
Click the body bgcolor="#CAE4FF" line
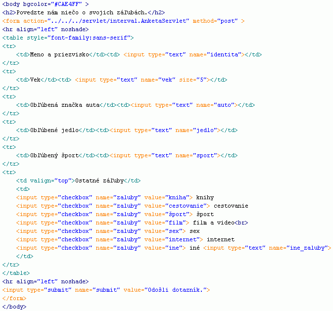click(46, 4)
